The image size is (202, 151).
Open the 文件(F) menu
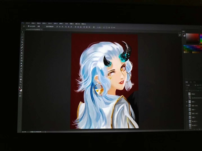(28, 23)
